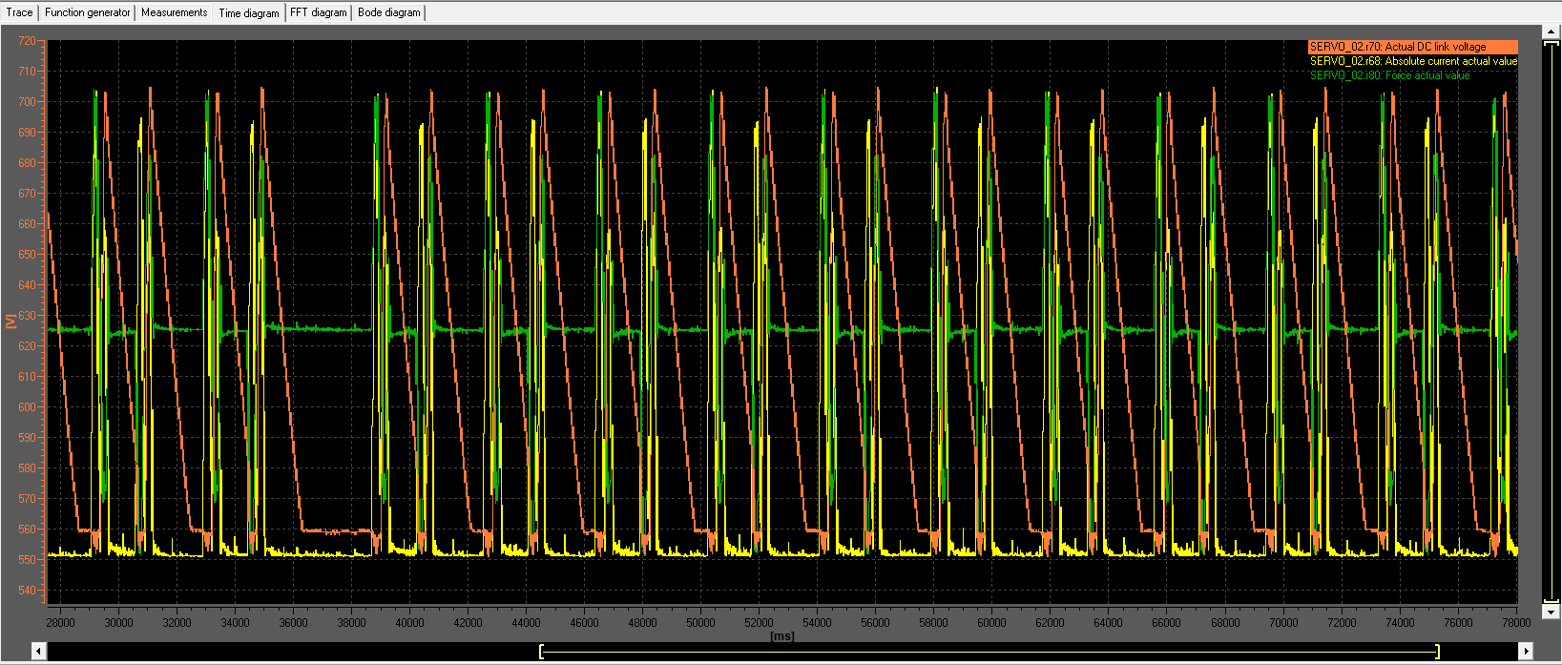Click the horizontal scrollbar right arrow

[1526, 651]
